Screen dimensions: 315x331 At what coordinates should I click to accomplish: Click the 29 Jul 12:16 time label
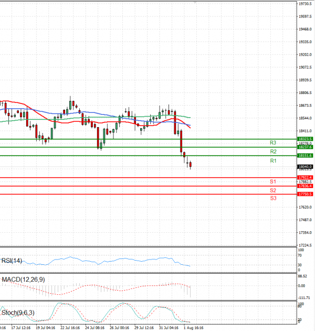click(144, 328)
